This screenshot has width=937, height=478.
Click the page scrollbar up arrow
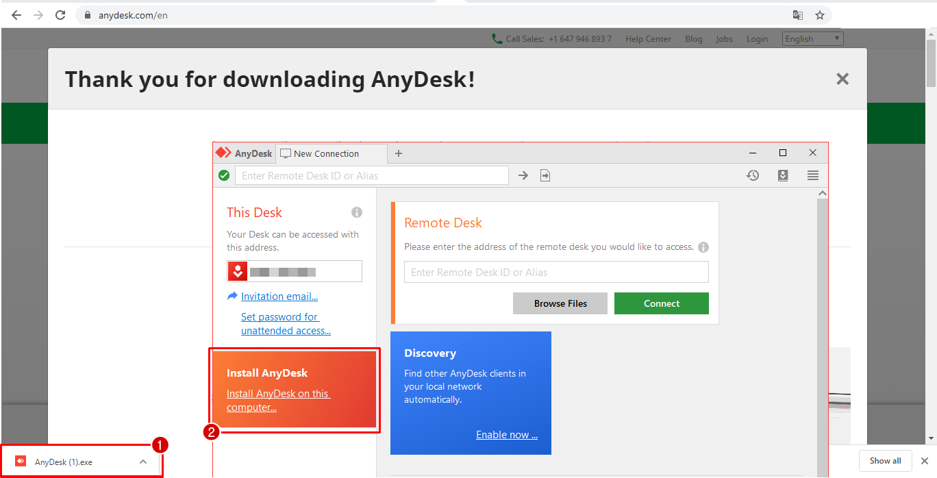point(931,34)
